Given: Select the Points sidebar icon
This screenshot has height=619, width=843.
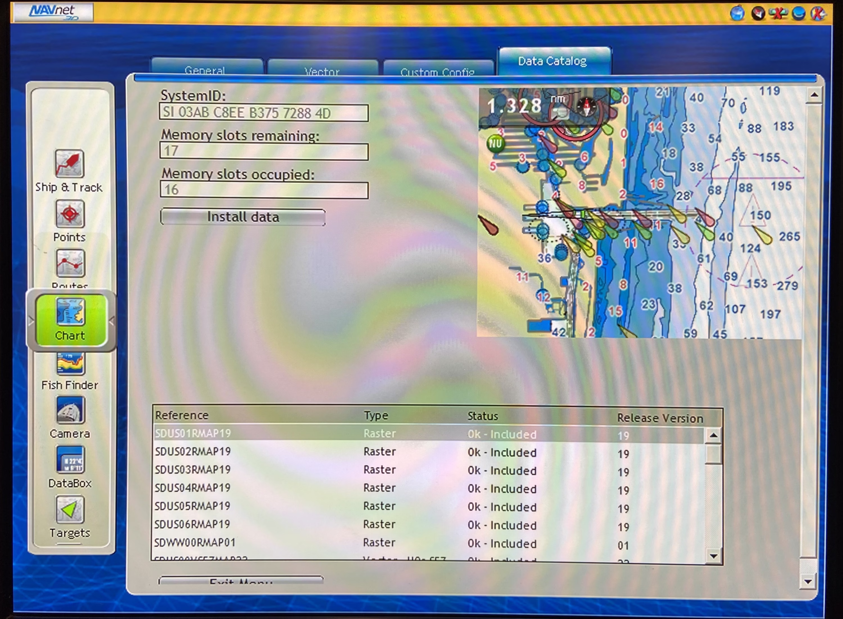Looking at the screenshot, I should click(70, 214).
